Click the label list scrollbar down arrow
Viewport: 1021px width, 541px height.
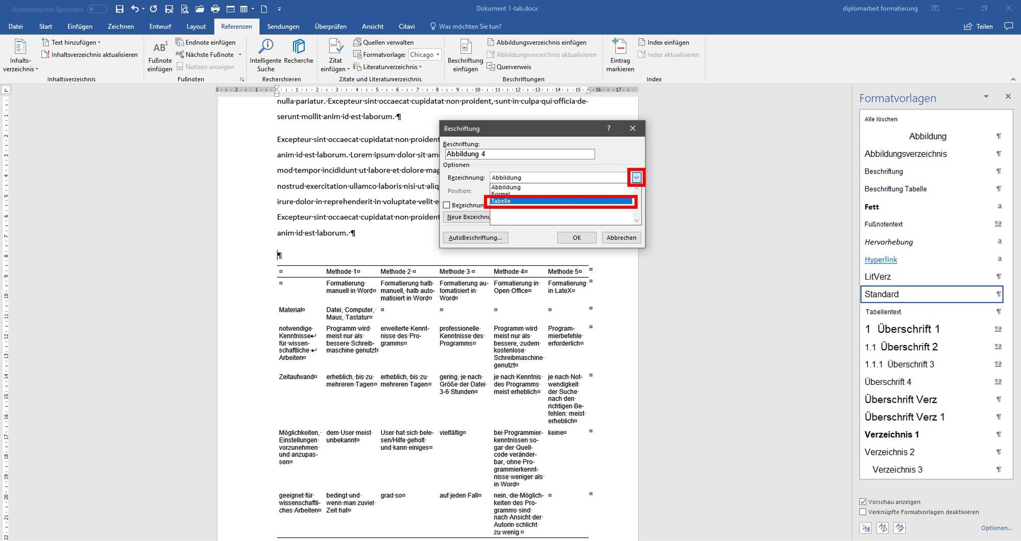coord(637,220)
